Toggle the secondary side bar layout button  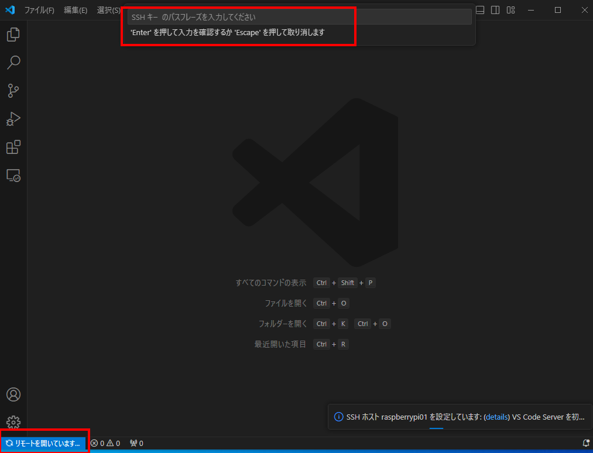(495, 10)
